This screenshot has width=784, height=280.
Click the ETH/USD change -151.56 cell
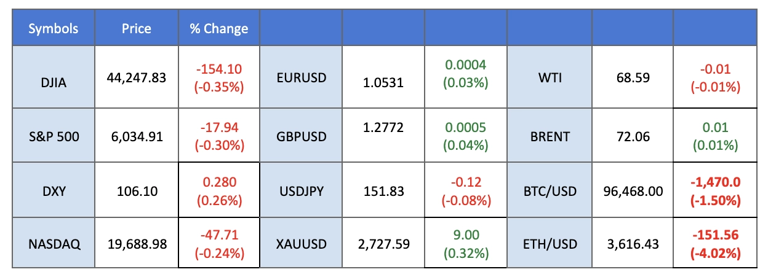pos(715,244)
